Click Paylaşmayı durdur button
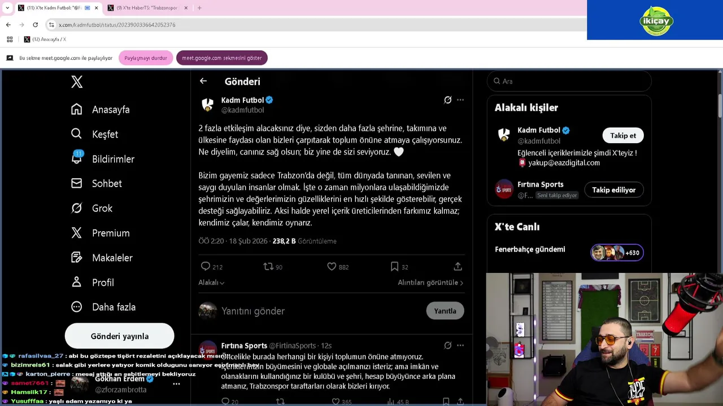Viewport: 723px width, 406px height. (x=146, y=58)
